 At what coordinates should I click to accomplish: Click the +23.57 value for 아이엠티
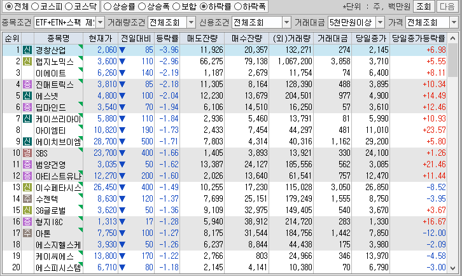coord(434,130)
